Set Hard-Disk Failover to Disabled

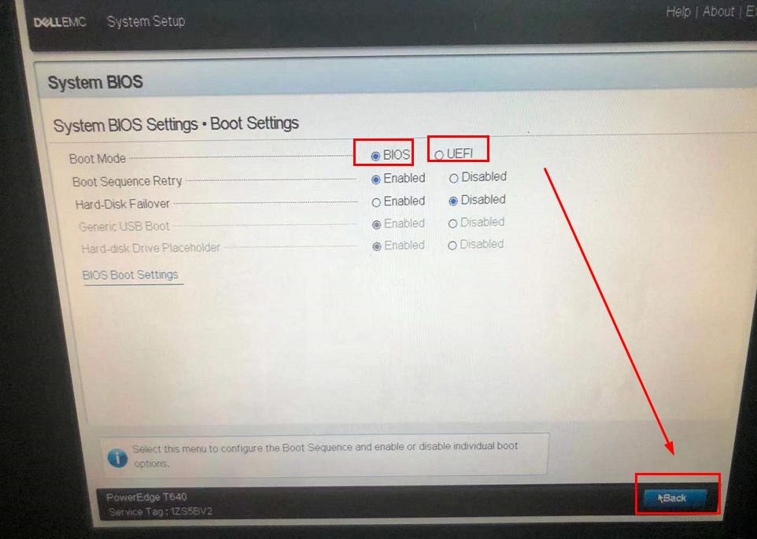[x=452, y=201]
